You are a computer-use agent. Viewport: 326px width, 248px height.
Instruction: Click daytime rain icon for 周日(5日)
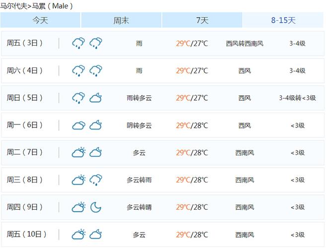(x=79, y=98)
